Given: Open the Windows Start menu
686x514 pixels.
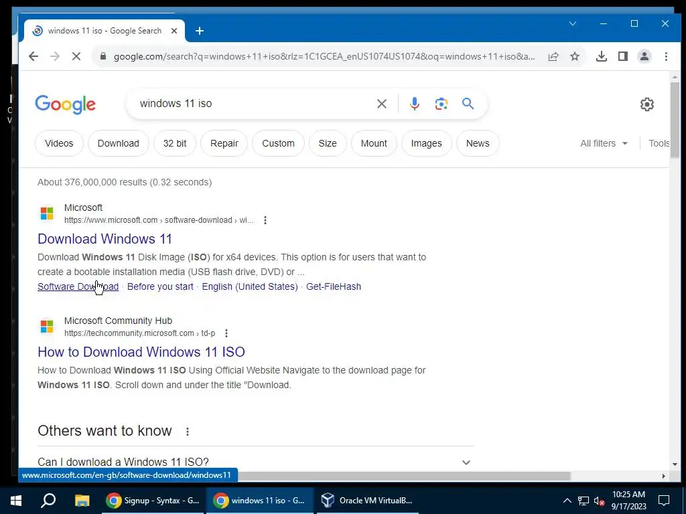Looking at the screenshot, I should click(16, 501).
